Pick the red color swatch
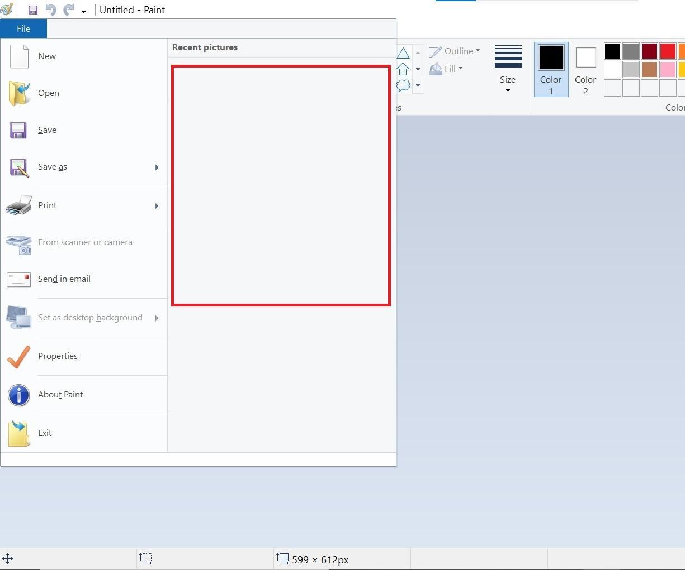 pyautogui.click(x=668, y=51)
